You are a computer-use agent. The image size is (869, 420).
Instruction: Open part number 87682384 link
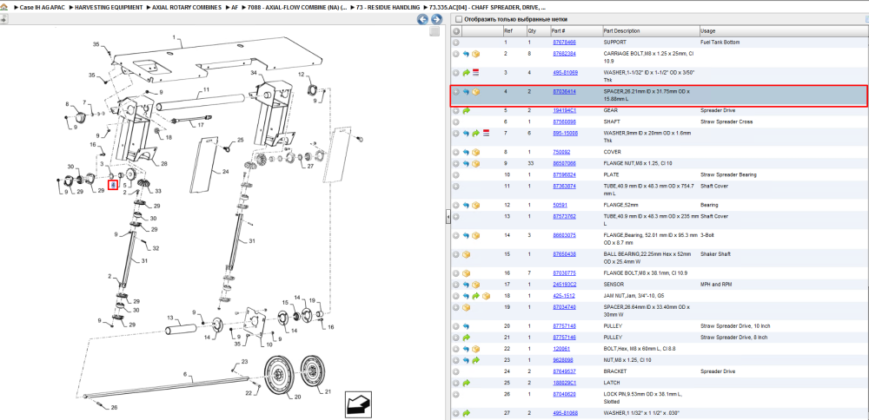(x=564, y=54)
